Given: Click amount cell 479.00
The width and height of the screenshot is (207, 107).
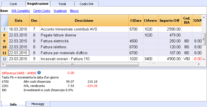Looking at the screenshot, I should tap(170, 35).
